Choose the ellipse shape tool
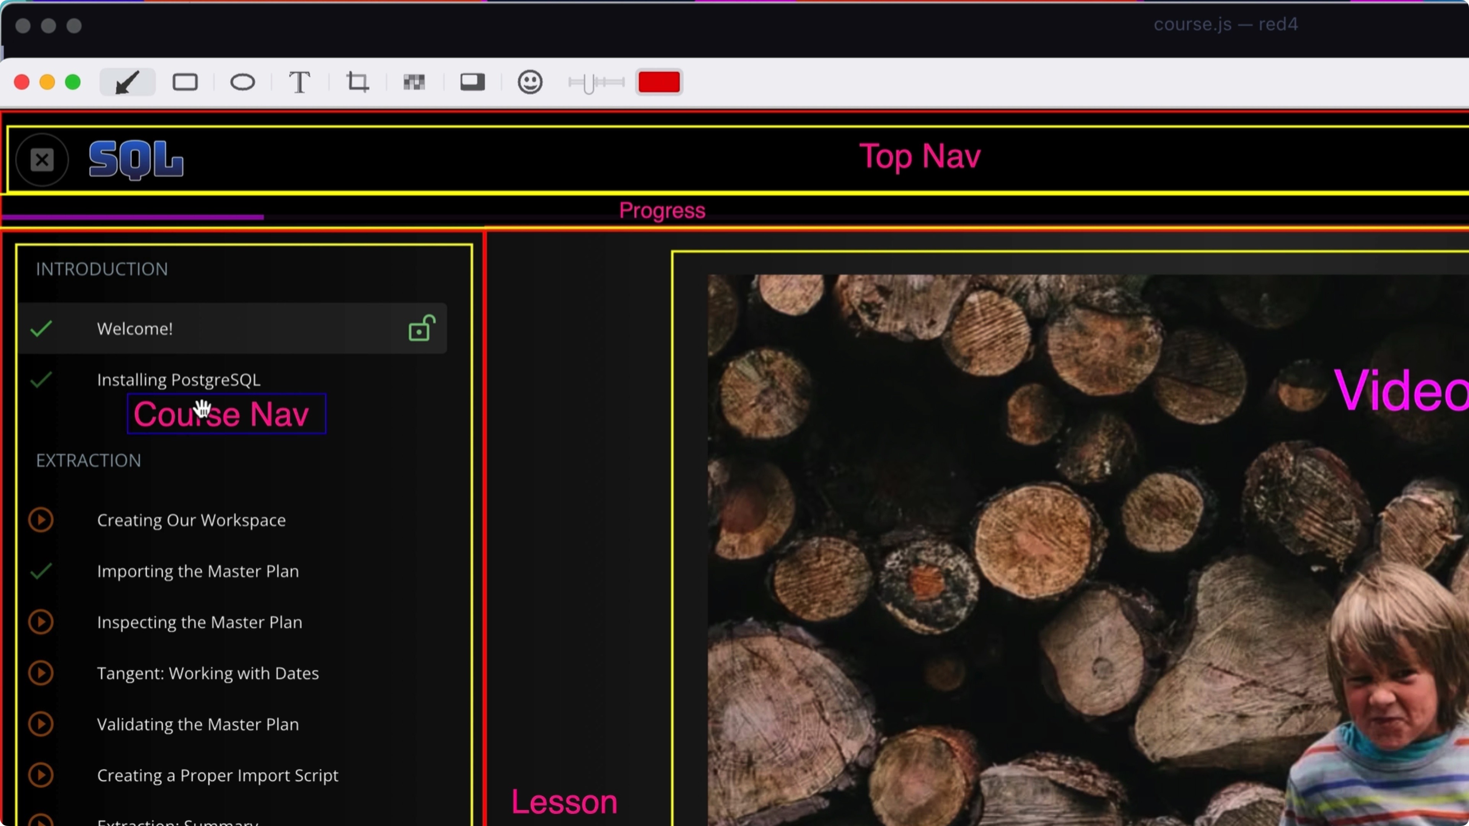The image size is (1469, 826). pos(243,82)
